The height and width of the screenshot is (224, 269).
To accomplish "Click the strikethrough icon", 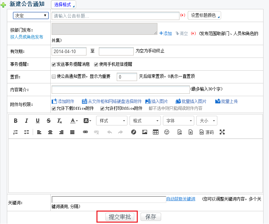I will coord(49,121).
